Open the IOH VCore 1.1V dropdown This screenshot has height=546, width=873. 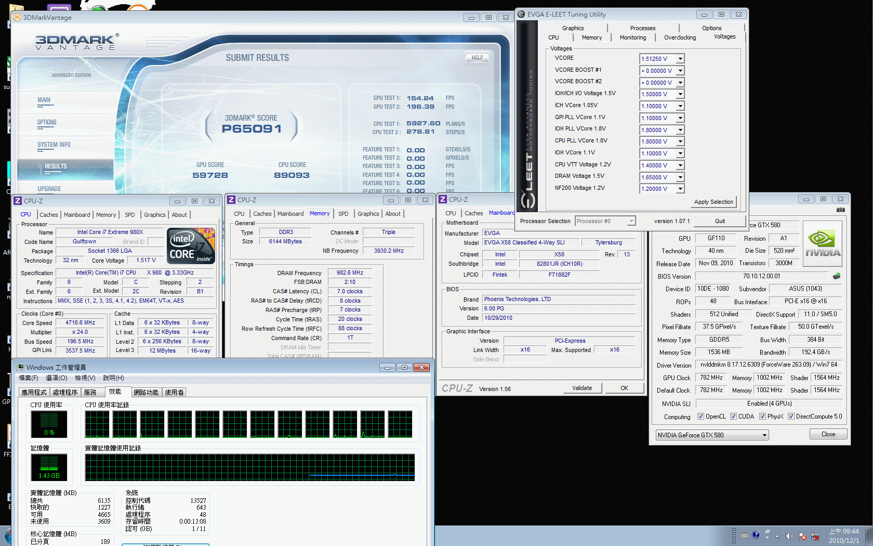click(x=680, y=153)
